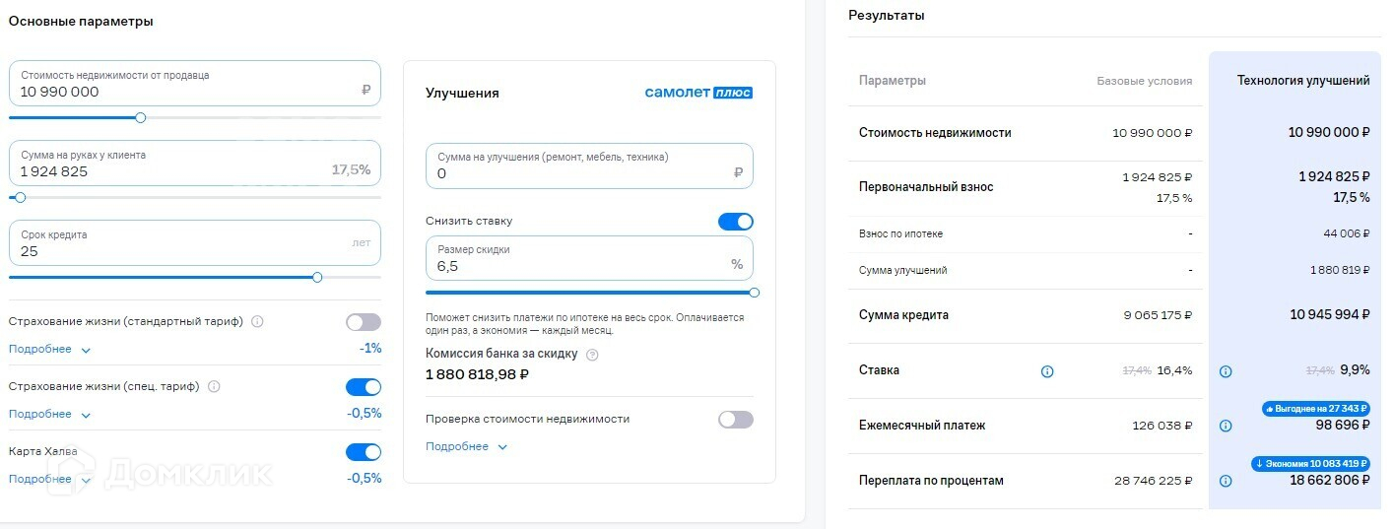Image resolution: width=1394 pixels, height=529 pixels.
Task: Toggle on Проверка стоимости недвижимости
Action: tap(735, 420)
